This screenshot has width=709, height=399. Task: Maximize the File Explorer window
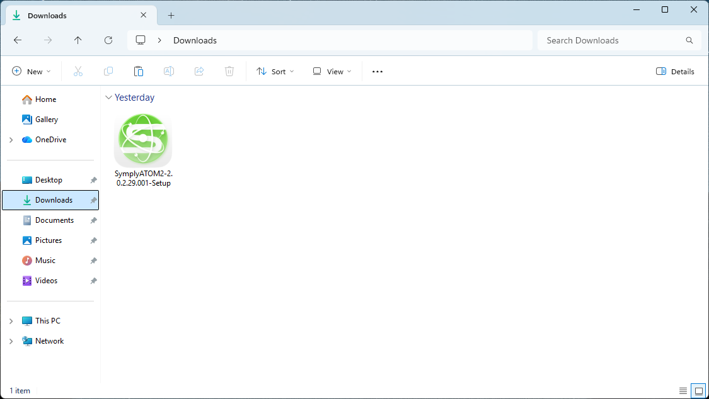(665, 9)
